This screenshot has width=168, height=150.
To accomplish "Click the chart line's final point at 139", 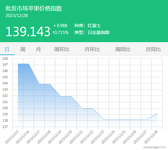I will (x=157, y=114).
